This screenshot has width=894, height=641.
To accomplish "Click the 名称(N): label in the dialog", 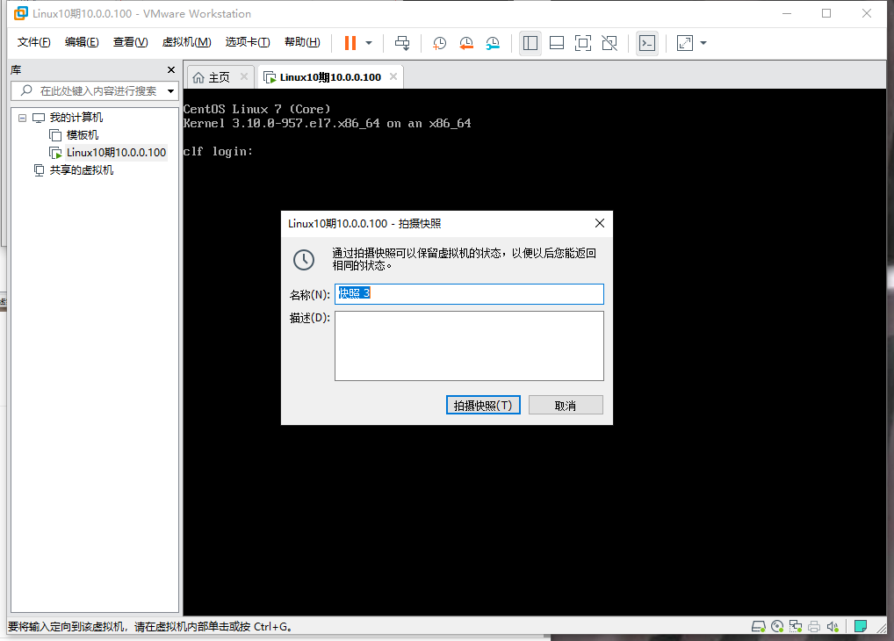I will (x=310, y=295).
